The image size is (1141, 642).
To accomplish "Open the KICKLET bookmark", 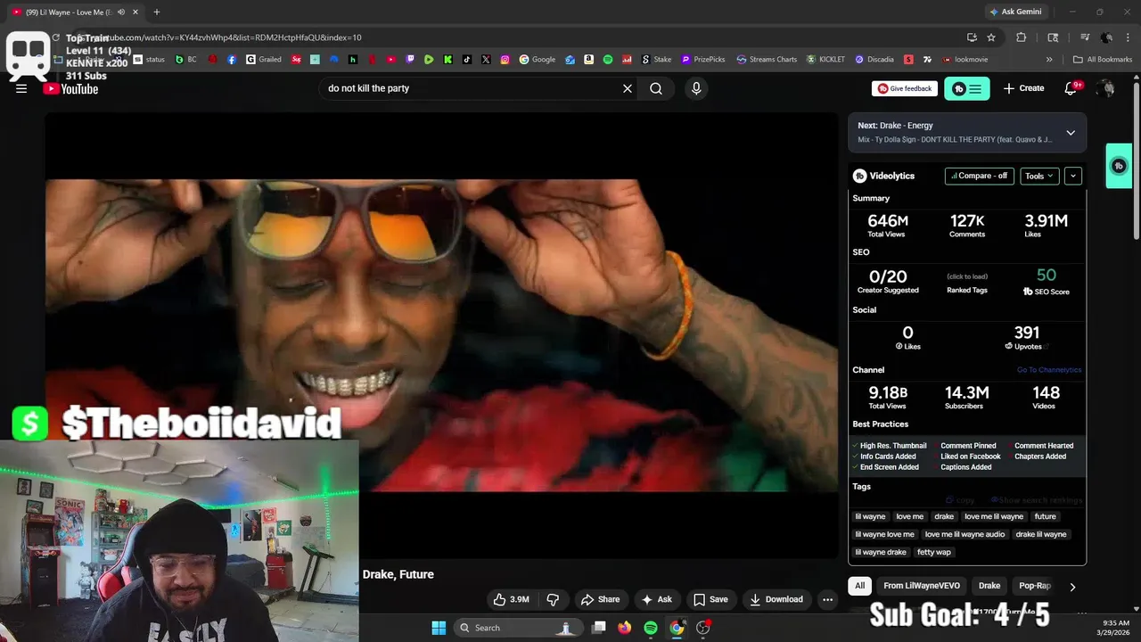I will pyautogui.click(x=825, y=60).
